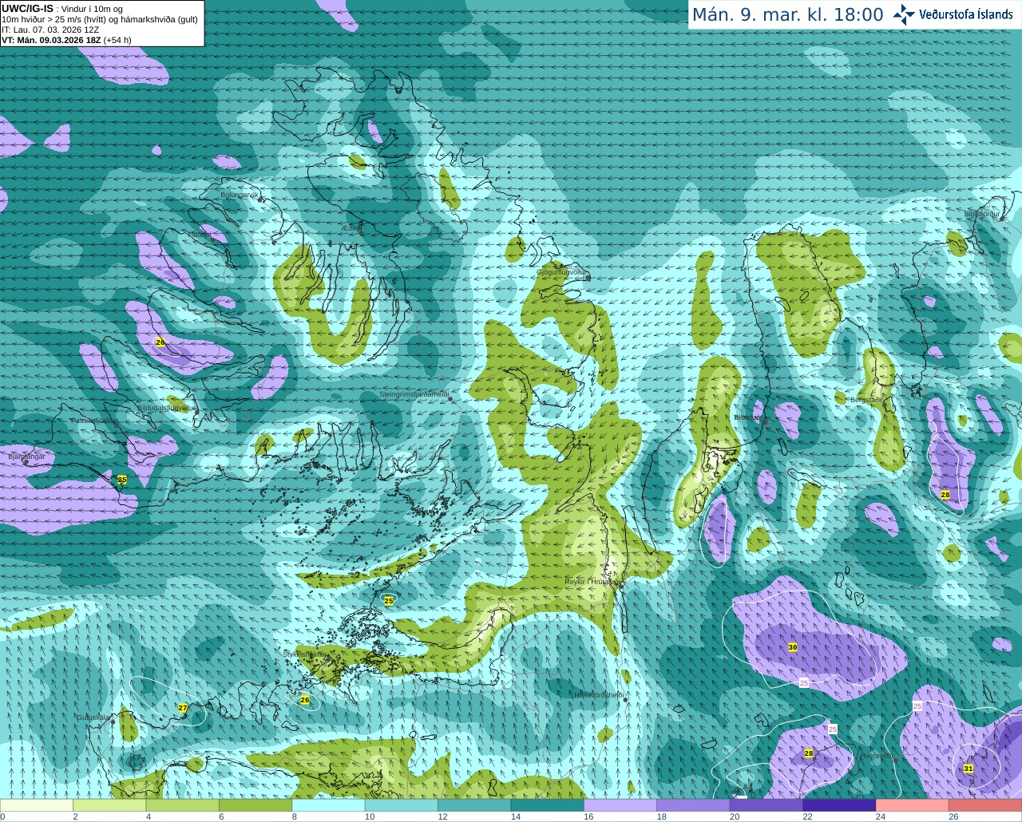Click yellow gust marker 25 near Bjargtangar coast
This screenshot has width=1022, height=822.
pyautogui.click(x=122, y=480)
